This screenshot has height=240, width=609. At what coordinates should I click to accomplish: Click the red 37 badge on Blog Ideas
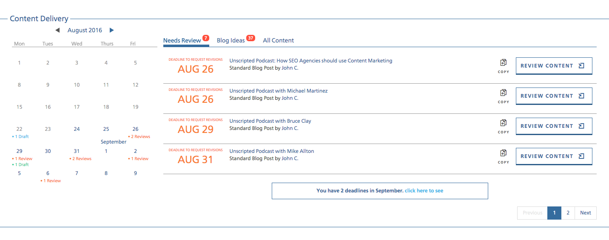250,38
